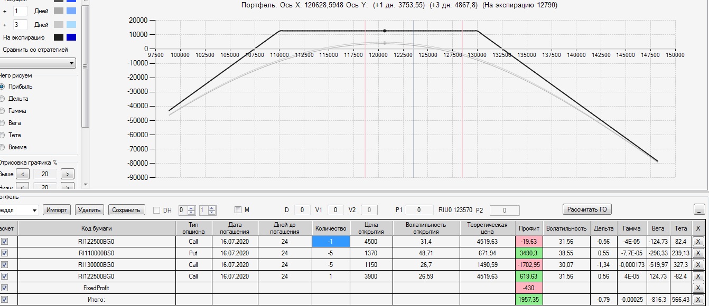Collapse the portfolio panel with the underscore button
Viewport: 709px width, 306px height.
[699, 209]
